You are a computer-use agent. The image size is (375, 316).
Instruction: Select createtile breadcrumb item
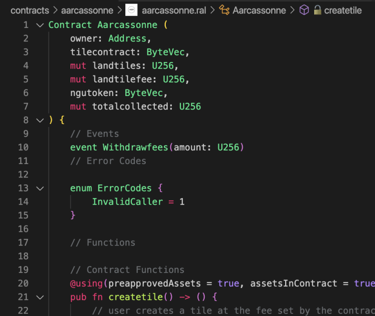tap(343, 10)
